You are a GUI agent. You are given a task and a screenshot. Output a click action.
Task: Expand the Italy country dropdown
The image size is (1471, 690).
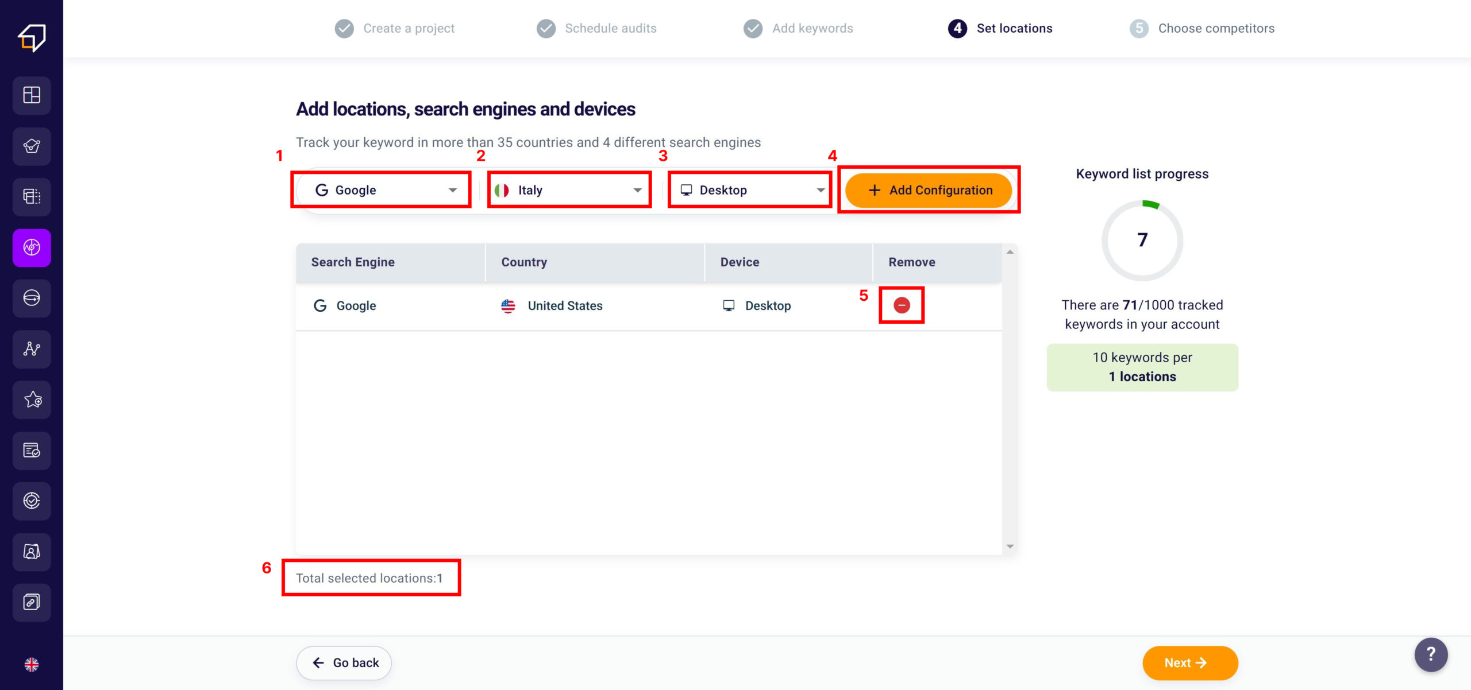coord(569,190)
